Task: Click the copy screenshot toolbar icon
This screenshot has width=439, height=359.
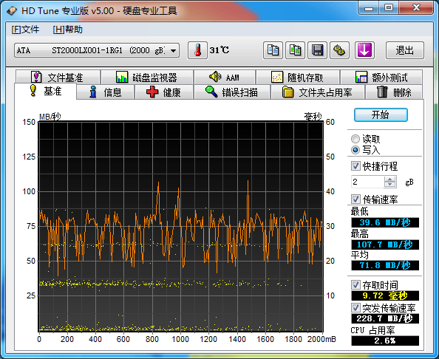Action: pos(295,50)
